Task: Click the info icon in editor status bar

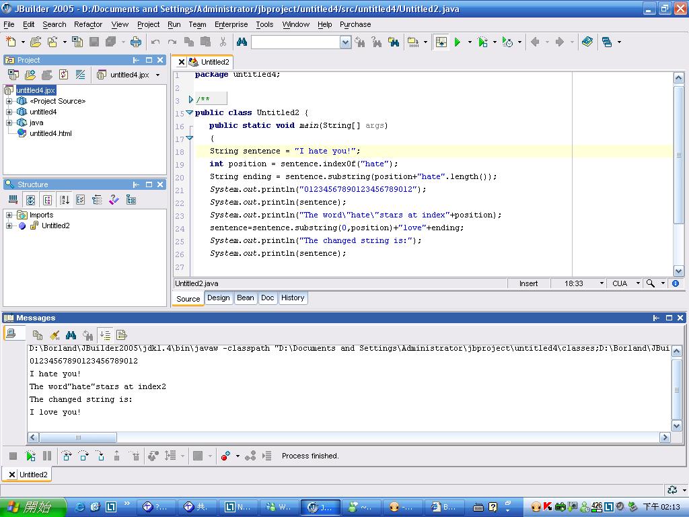Action: (676, 283)
